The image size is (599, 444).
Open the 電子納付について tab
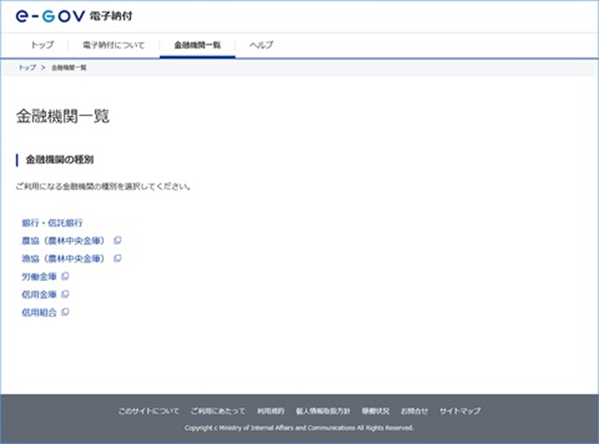112,44
